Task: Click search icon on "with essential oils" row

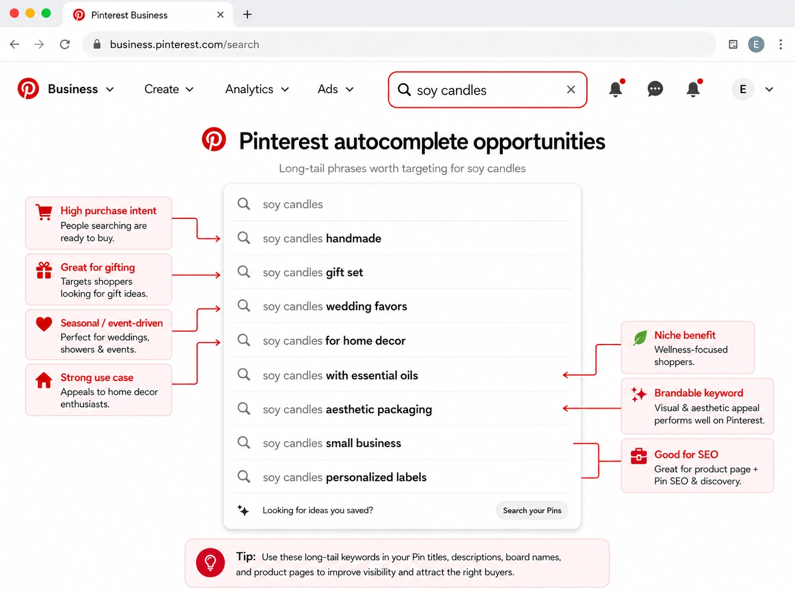Action: tap(244, 375)
